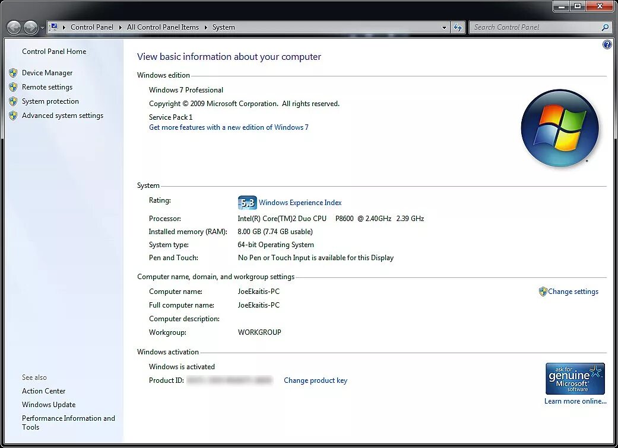Click the 8.00 GB installed memory value
Viewport: 618px width, 448px height.
click(x=275, y=231)
